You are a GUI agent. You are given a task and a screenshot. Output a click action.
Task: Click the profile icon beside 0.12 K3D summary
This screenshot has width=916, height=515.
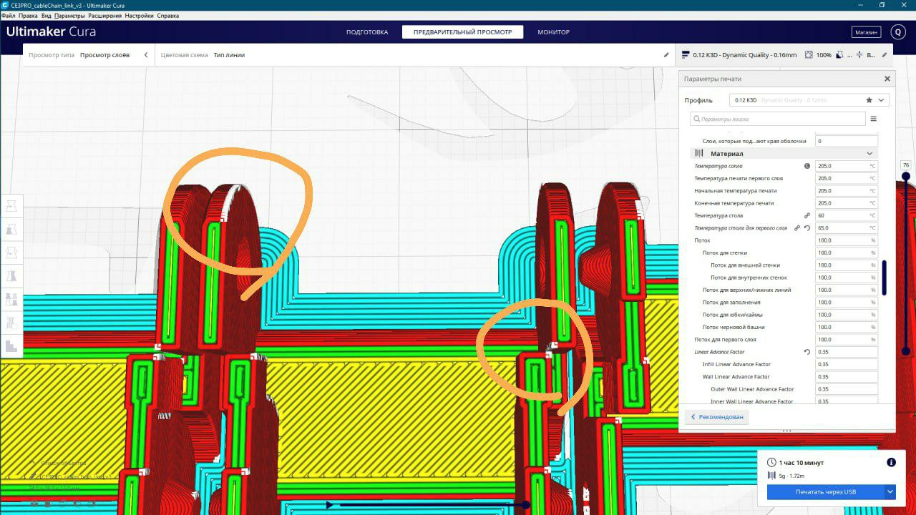686,54
